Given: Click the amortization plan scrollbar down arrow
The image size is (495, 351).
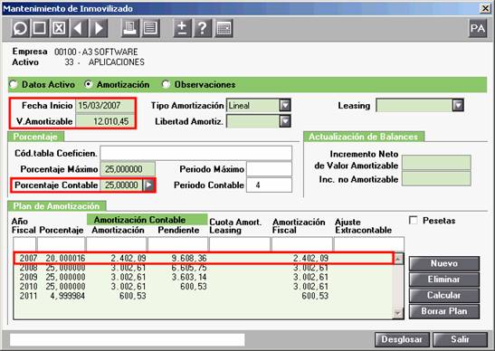Looking at the screenshot, I should click(398, 313).
